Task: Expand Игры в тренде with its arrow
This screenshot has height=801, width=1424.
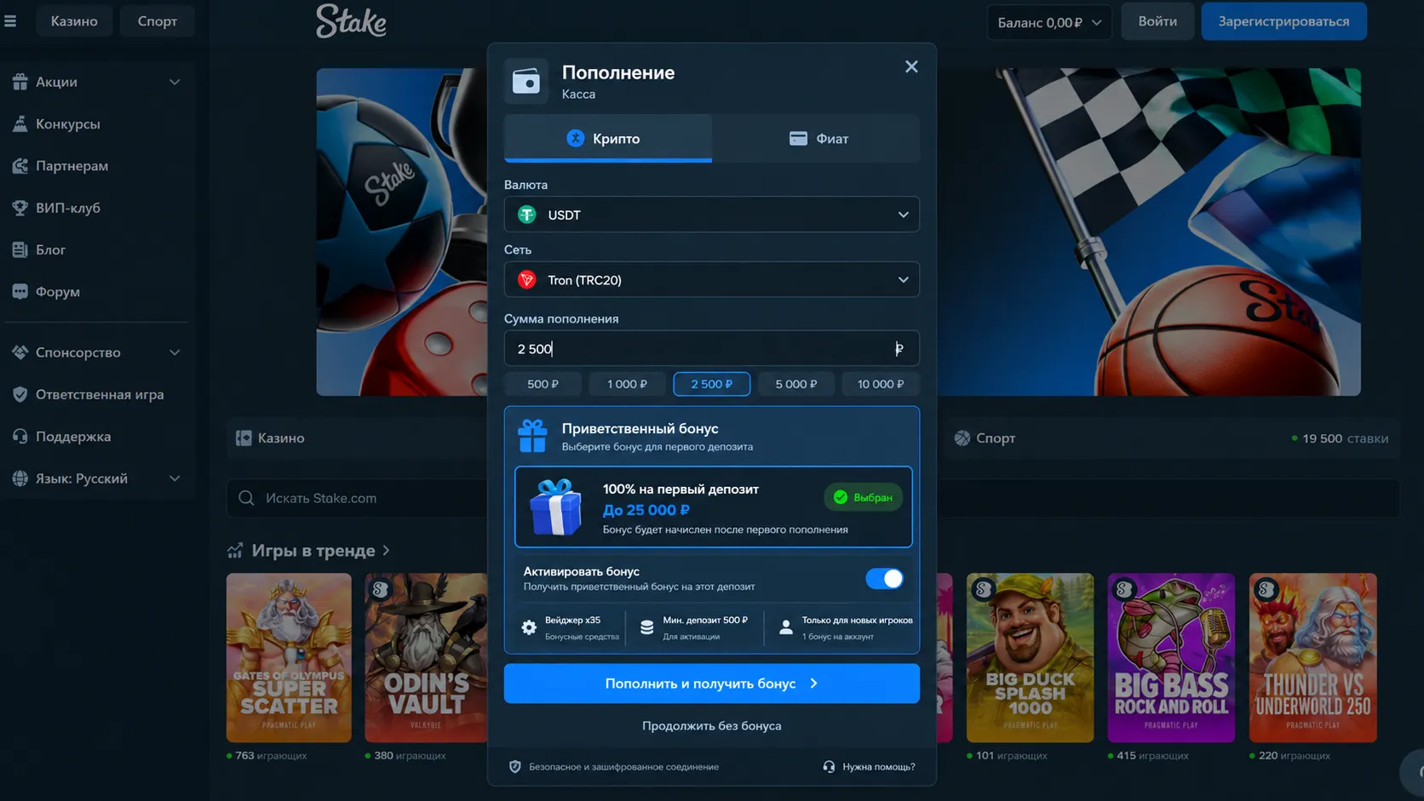Action: [387, 551]
